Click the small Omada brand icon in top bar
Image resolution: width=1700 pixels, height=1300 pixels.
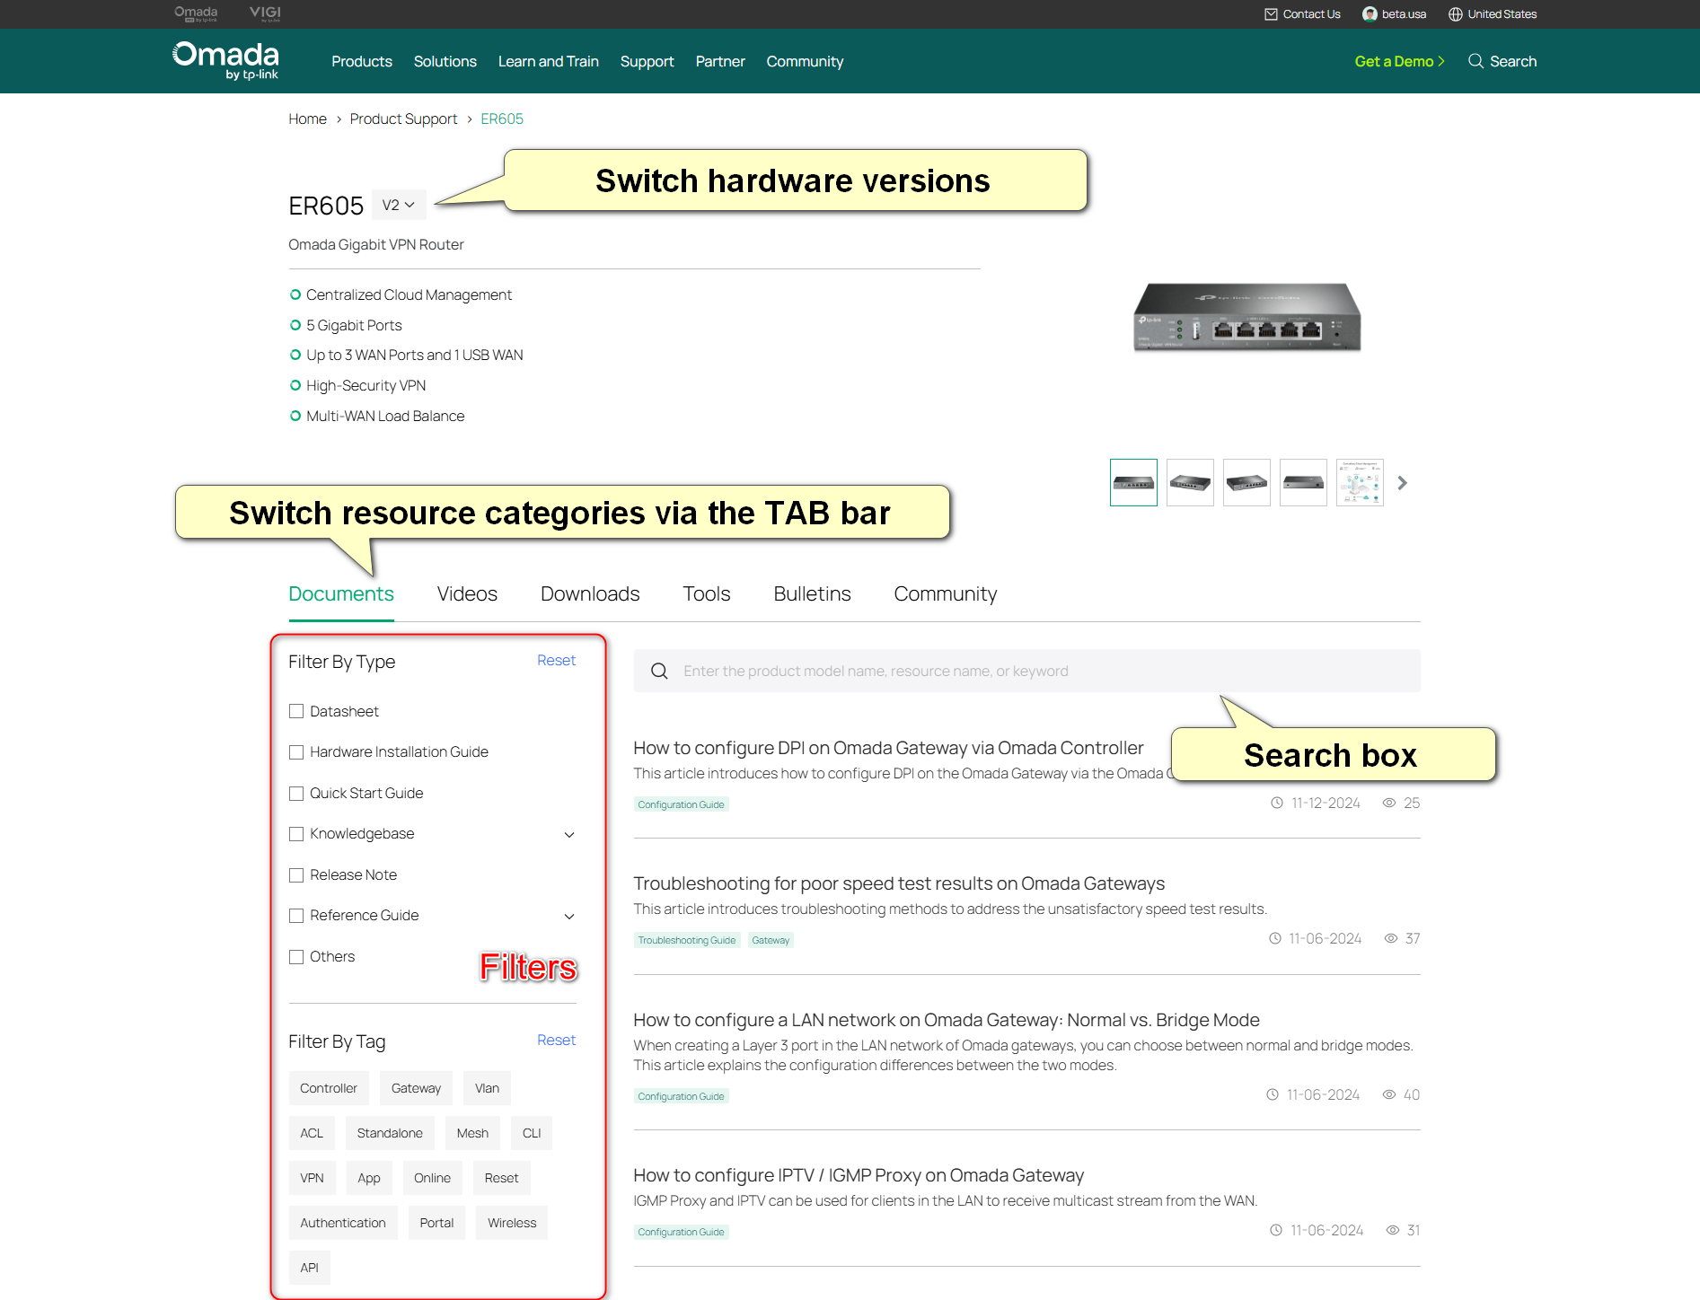tap(196, 13)
